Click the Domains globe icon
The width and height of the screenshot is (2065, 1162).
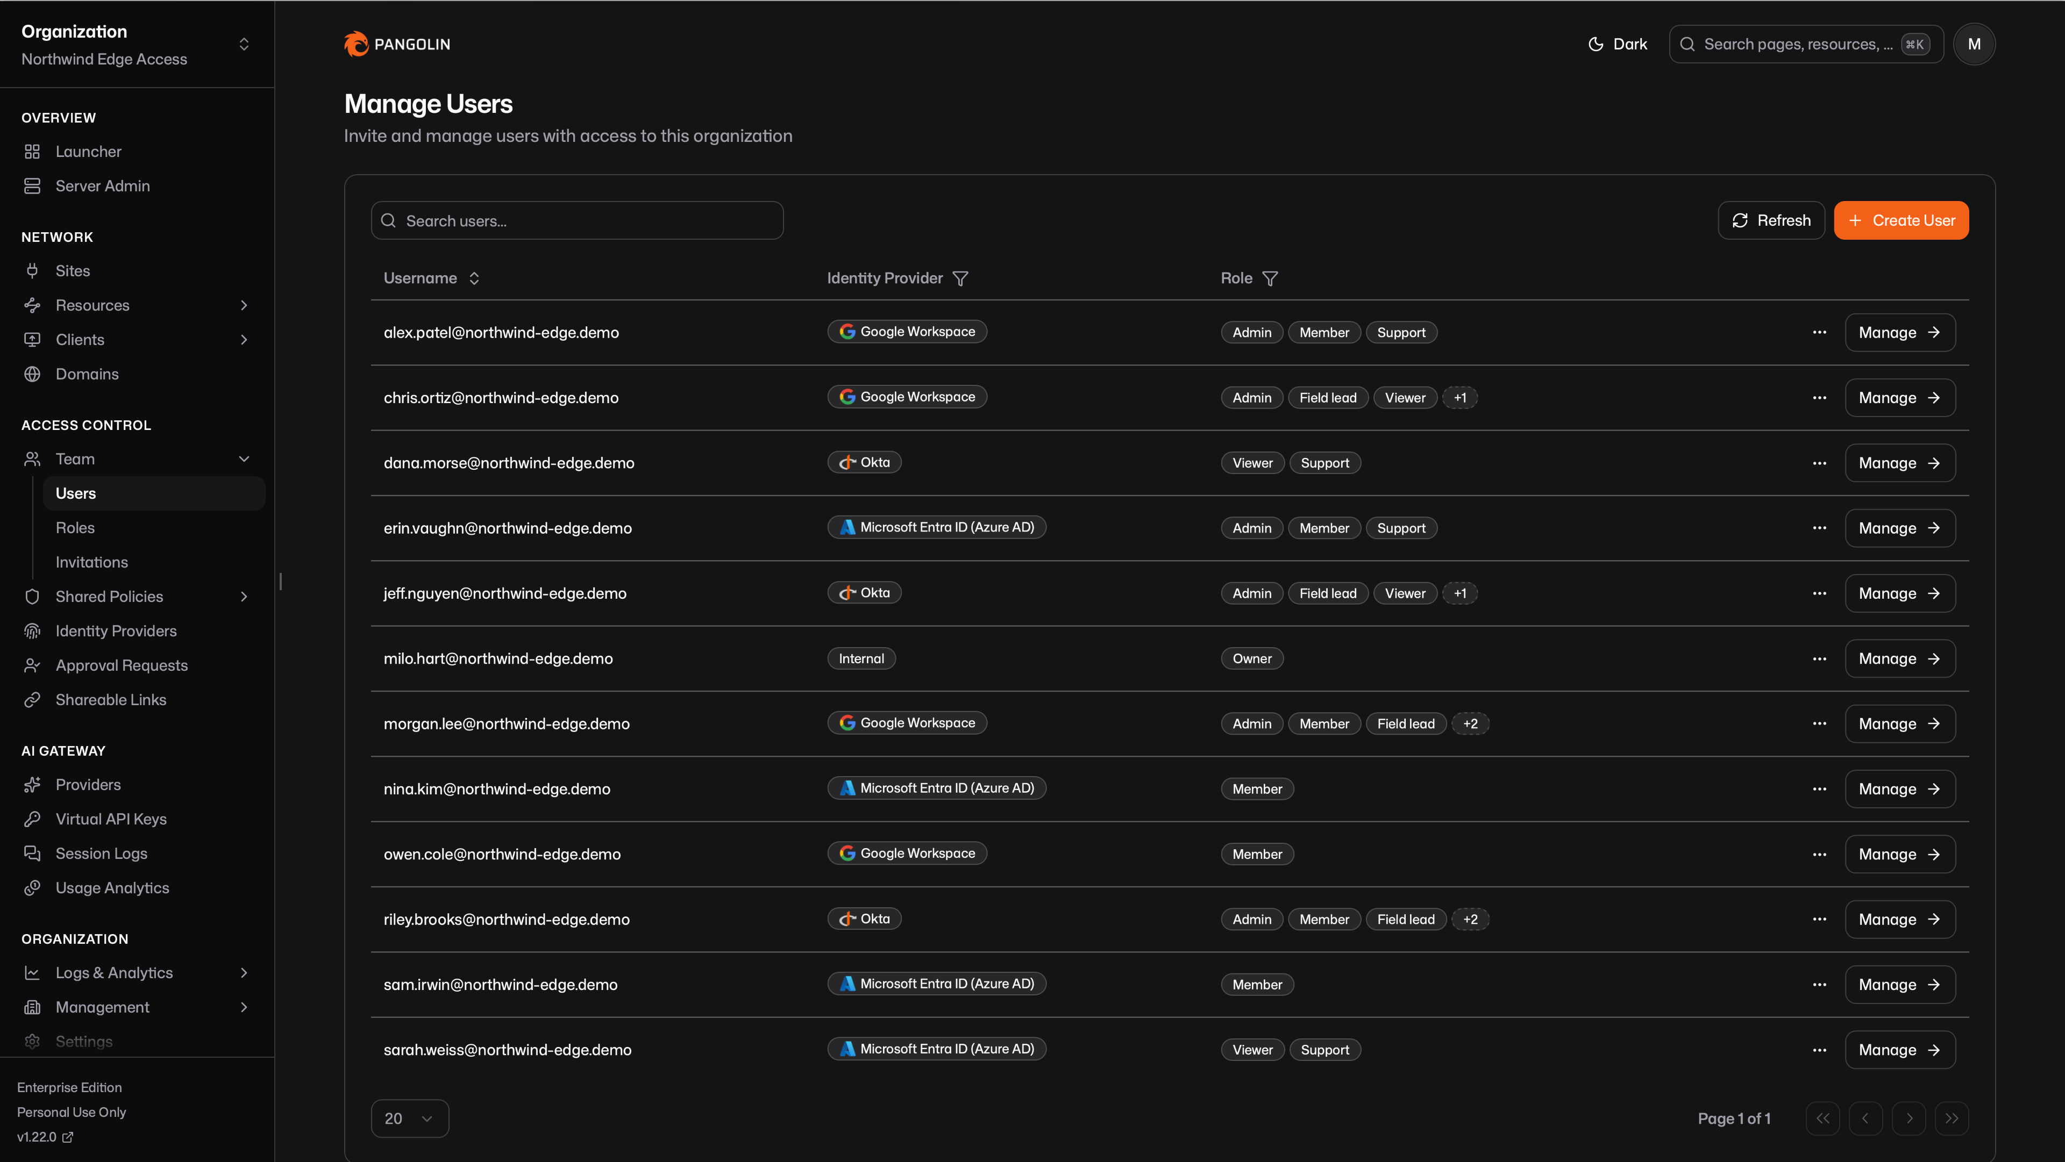[x=32, y=374]
